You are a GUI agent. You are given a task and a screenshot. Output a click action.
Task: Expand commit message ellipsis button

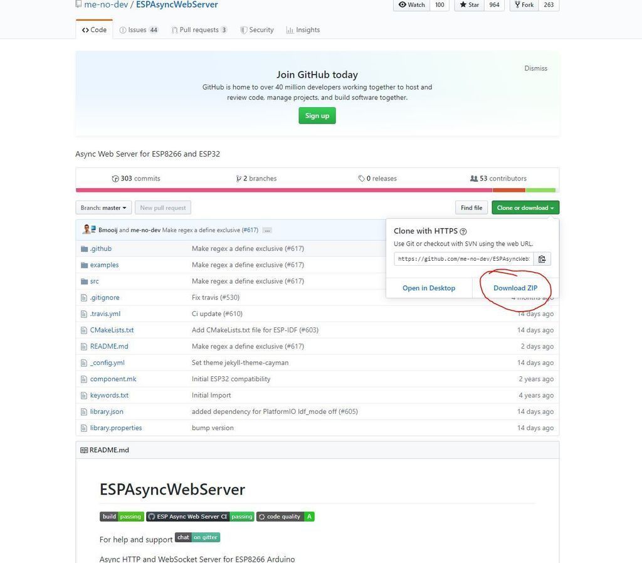[267, 230]
